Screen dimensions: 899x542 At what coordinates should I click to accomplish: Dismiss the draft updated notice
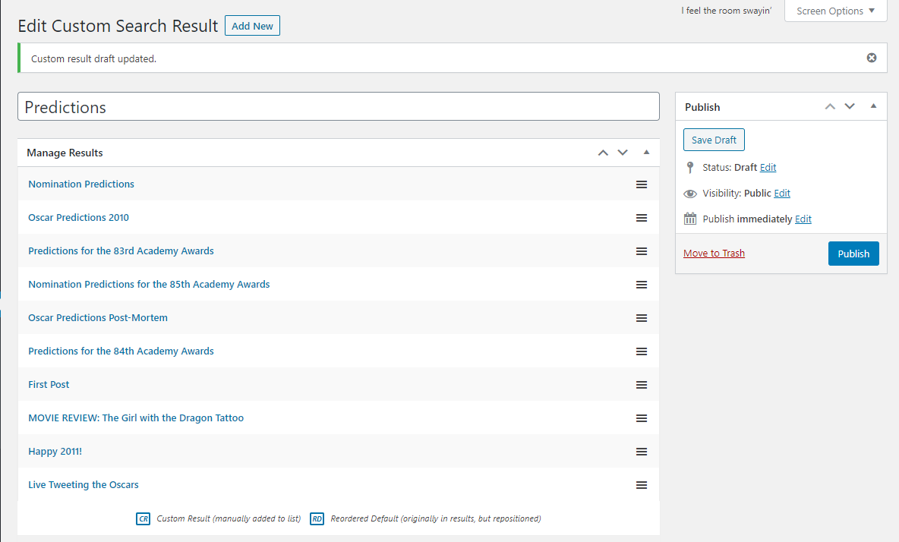click(x=871, y=57)
